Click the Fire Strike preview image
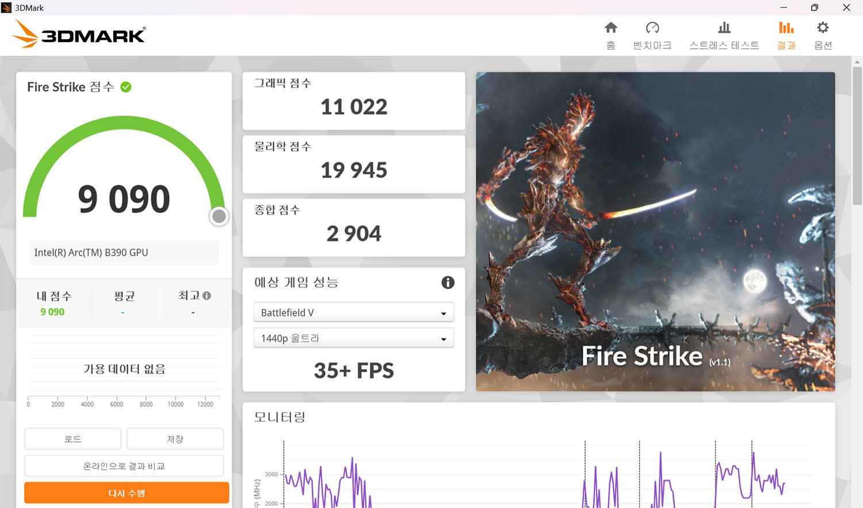The image size is (863, 508). point(655,232)
